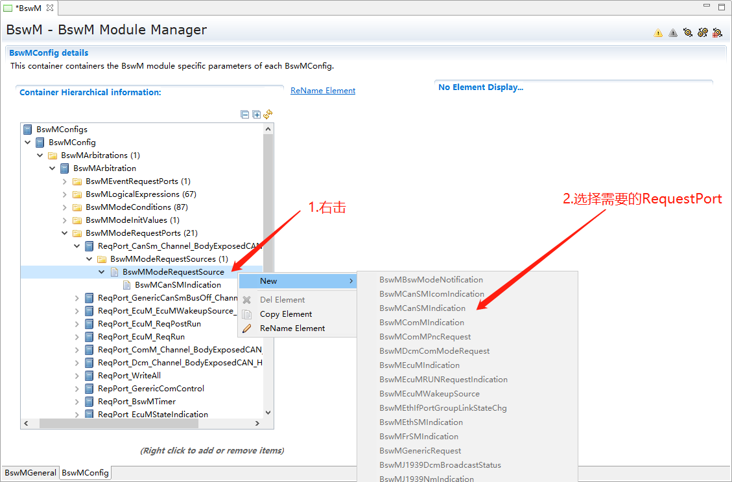Click the gray warning triangle icon
The image size is (732, 482).
pos(673,32)
